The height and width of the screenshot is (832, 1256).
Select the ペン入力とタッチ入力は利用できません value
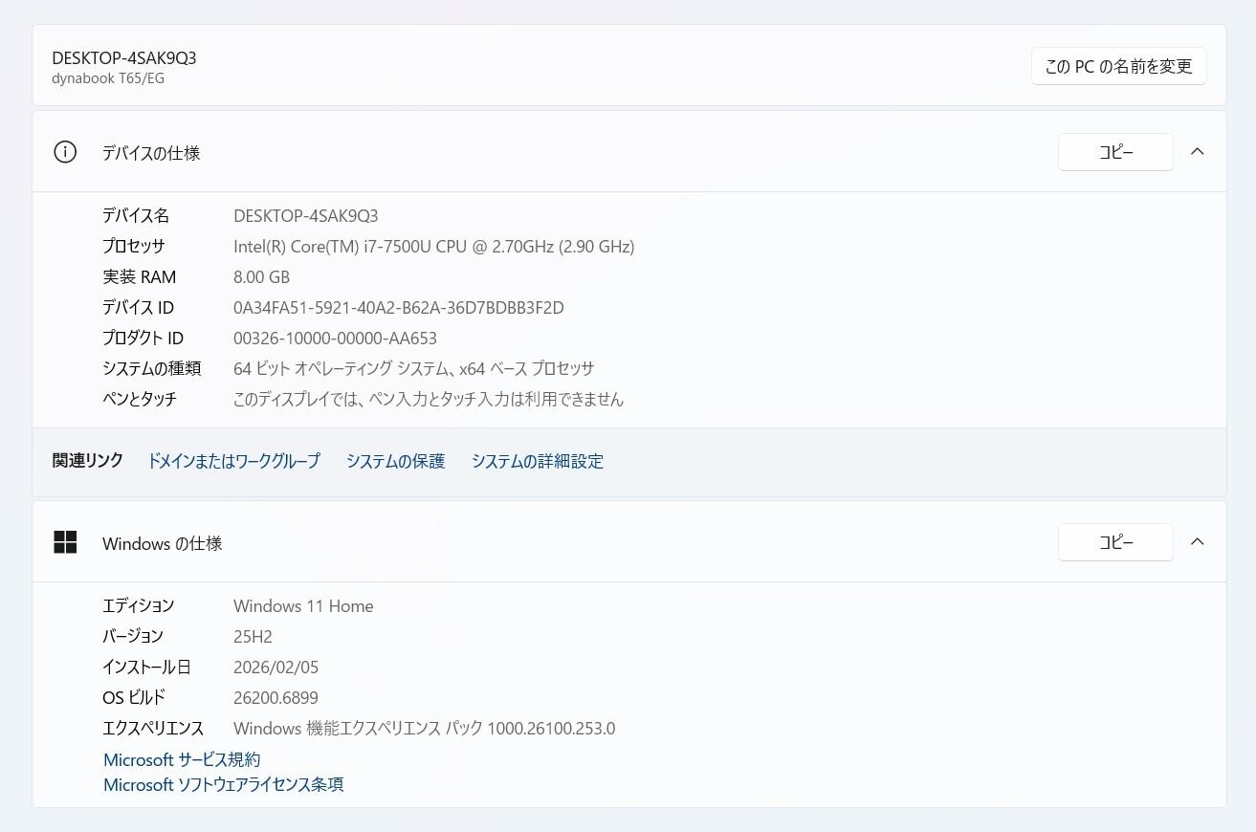429,399
